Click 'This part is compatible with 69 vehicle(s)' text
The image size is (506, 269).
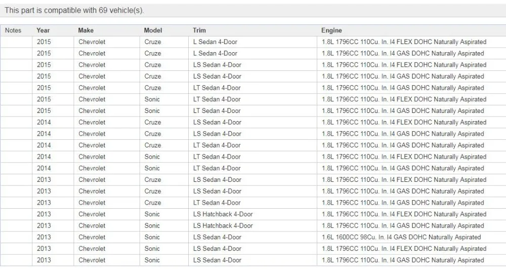click(74, 10)
